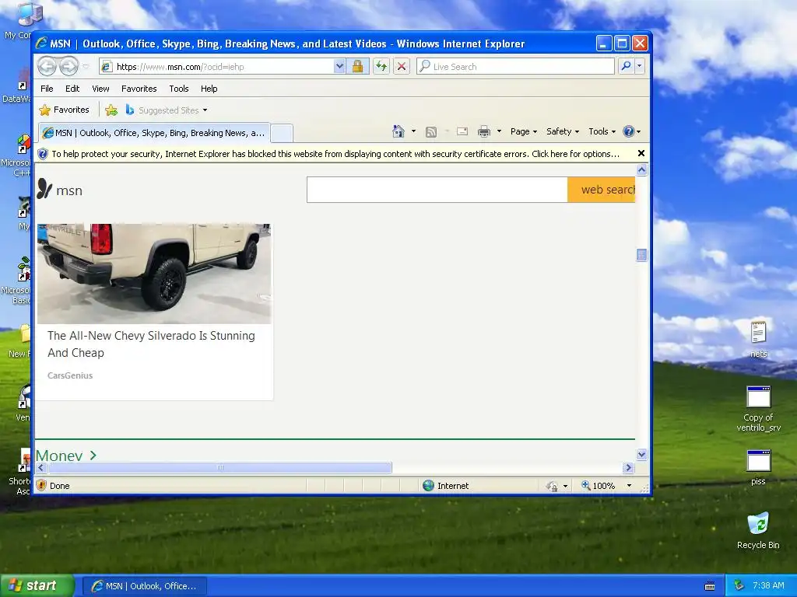Click the horizontal scrollbar thumb
797x597 pixels.
(x=219, y=467)
